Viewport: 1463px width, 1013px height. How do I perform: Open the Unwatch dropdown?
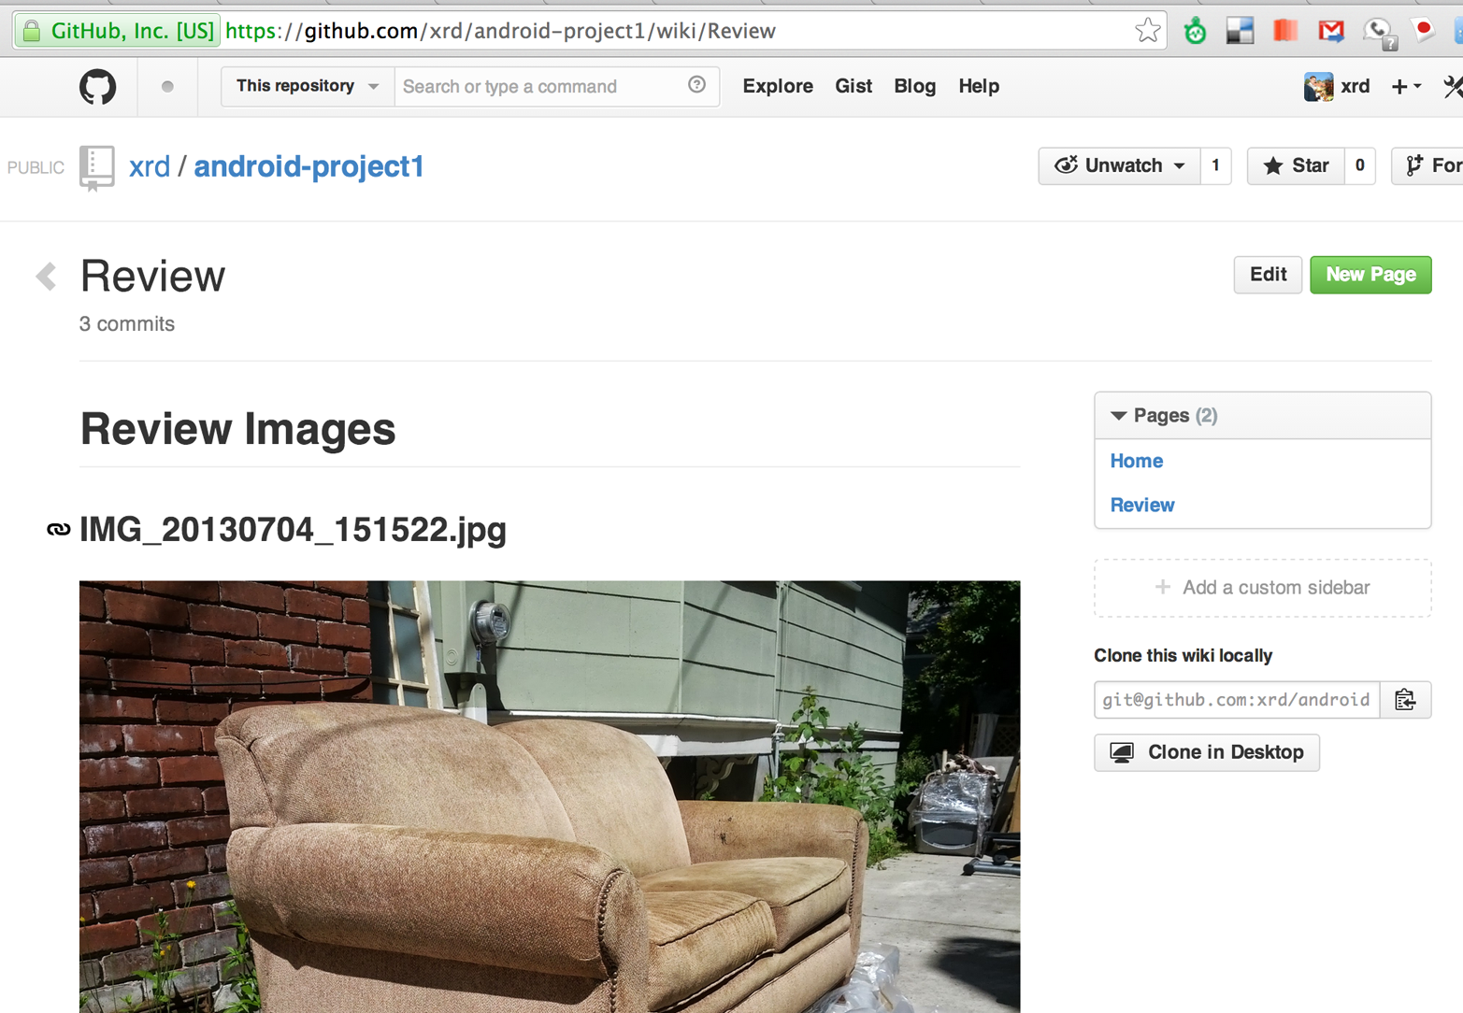pos(1119,165)
